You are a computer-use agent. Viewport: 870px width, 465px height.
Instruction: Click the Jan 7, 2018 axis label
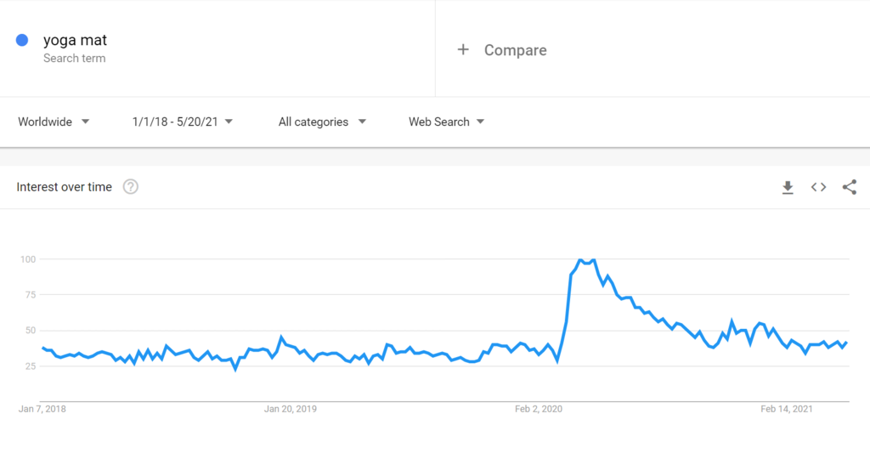point(42,409)
